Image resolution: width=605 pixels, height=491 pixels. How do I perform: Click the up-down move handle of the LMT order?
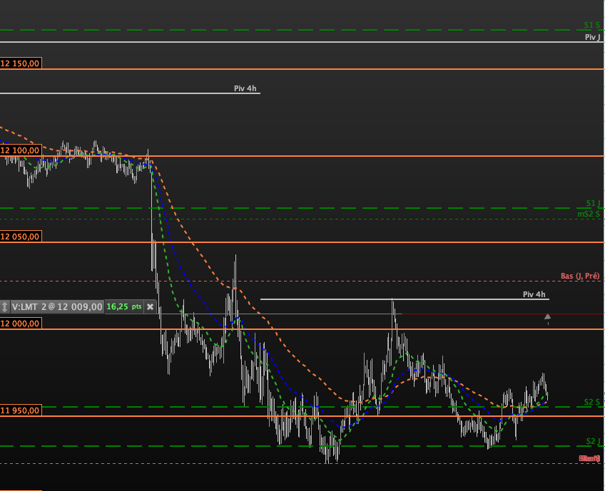click(4, 306)
